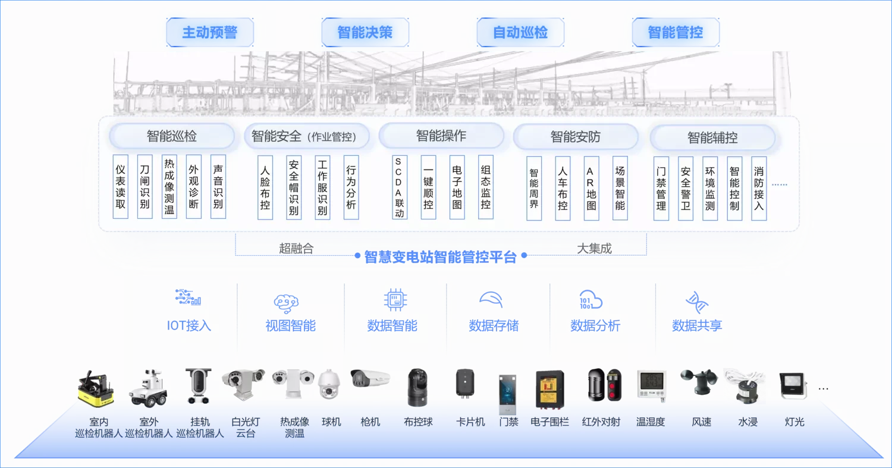Open the 智能安防 category header
The height and width of the screenshot is (468, 892).
(576, 137)
